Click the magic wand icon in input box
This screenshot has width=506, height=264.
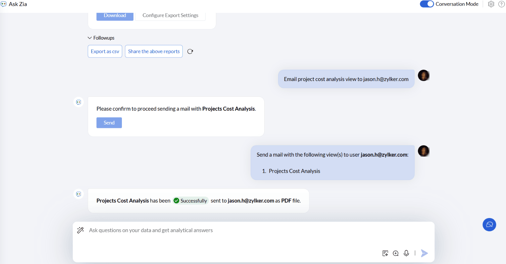80,230
